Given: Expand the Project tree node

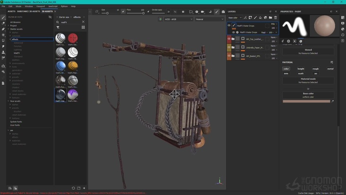Looking at the screenshot, I should point(9,26).
